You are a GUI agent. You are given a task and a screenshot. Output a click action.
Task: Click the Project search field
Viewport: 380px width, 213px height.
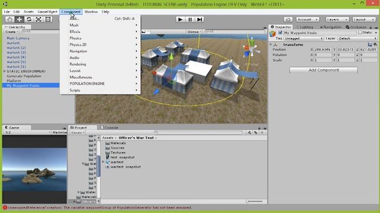[198, 133]
